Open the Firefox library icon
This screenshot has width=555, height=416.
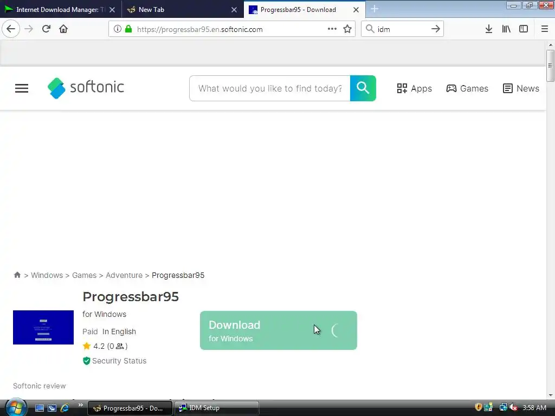coord(506,29)
